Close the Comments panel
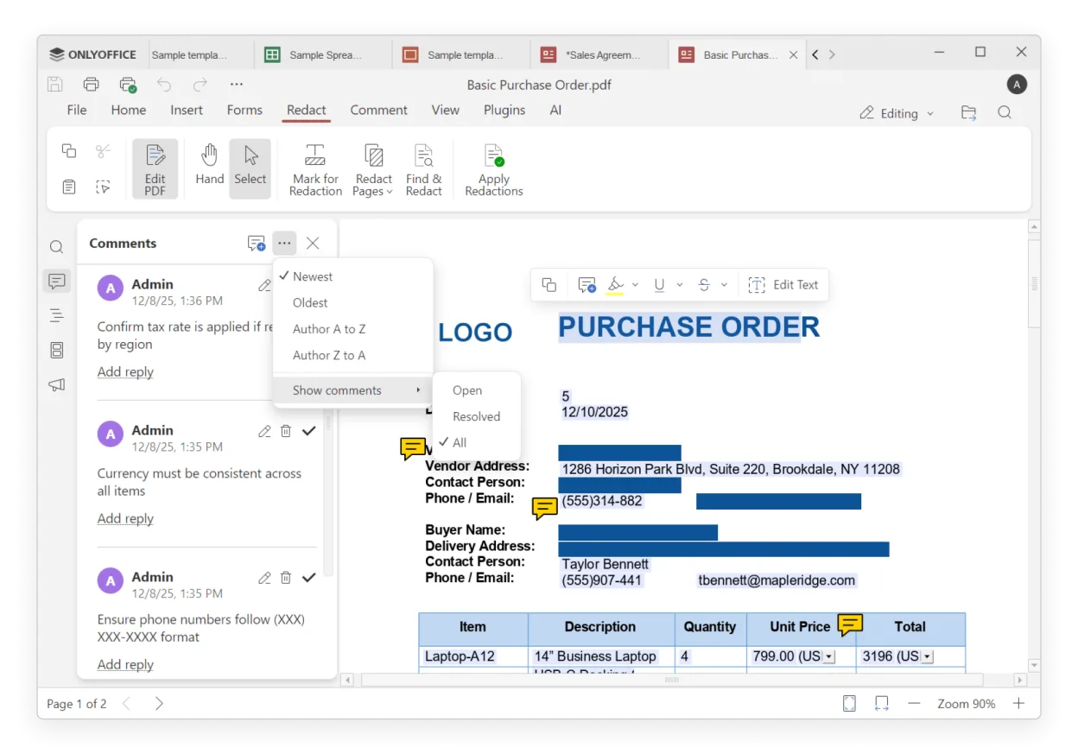 [313, 244]
